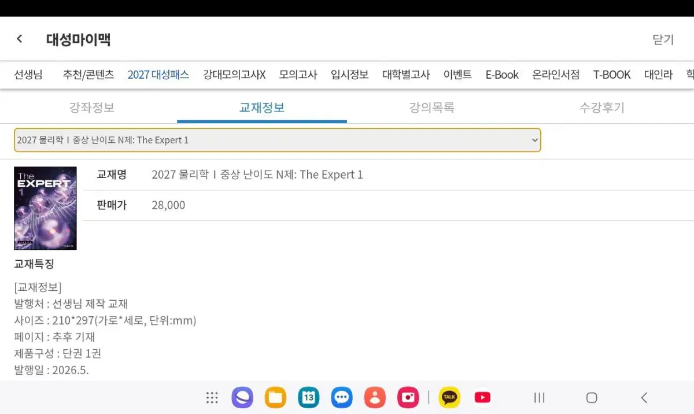Tap the [교재정보] label
Screen dimensions: 694x414
point(38,287)
